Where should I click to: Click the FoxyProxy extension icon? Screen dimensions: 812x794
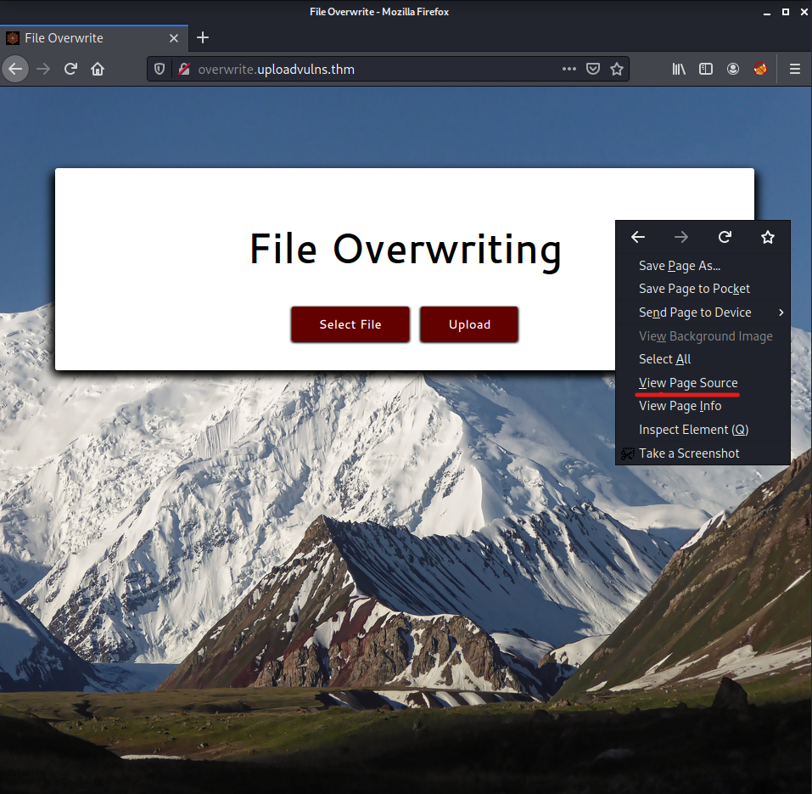(x=759, y=69)
